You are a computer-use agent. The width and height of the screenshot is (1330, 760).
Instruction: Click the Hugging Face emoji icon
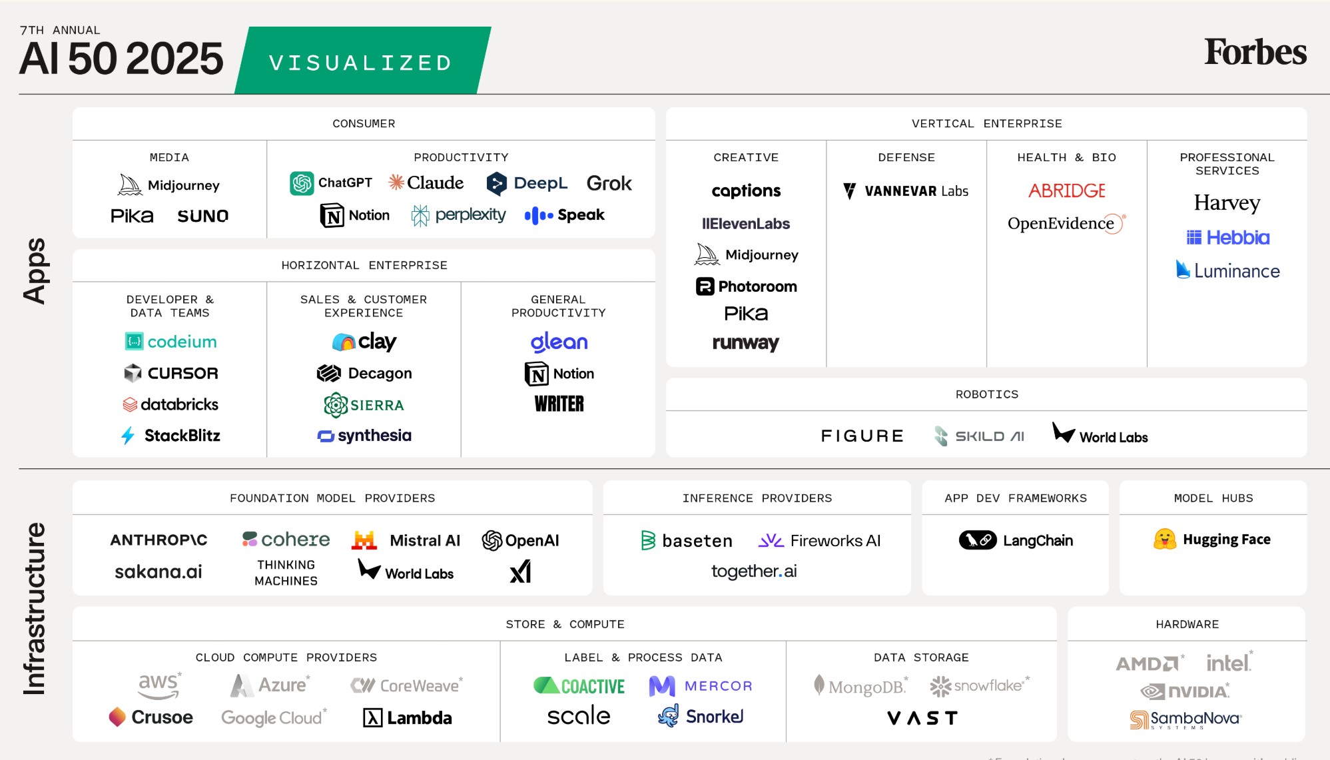(x=1165, y=540)
